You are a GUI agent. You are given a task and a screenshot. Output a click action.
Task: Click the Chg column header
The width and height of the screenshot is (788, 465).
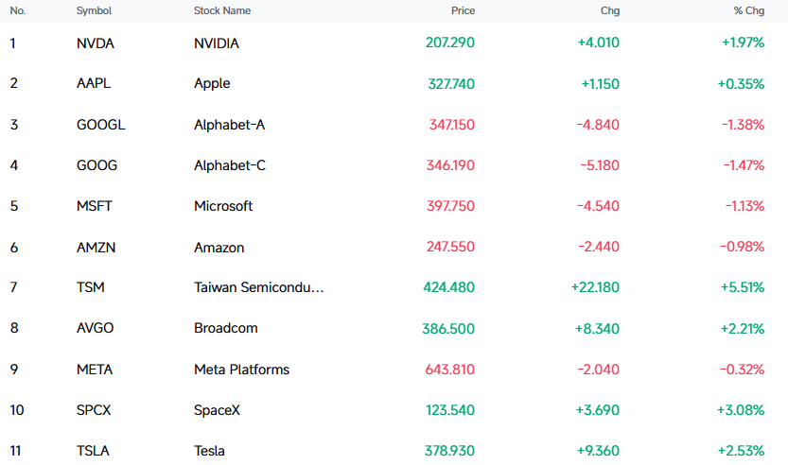610,10
